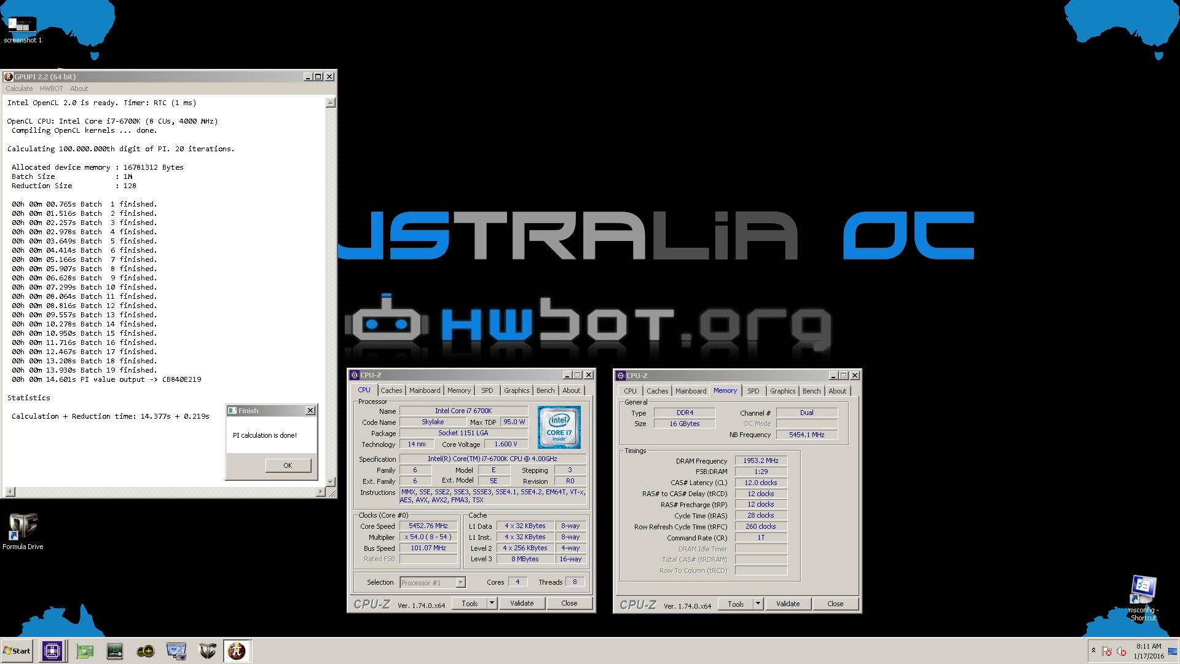Image resolution: width=1180 pixels, height=664 pixels.
Task: Open the msconfig shortcut on desktop
Action: [1143, 598]
